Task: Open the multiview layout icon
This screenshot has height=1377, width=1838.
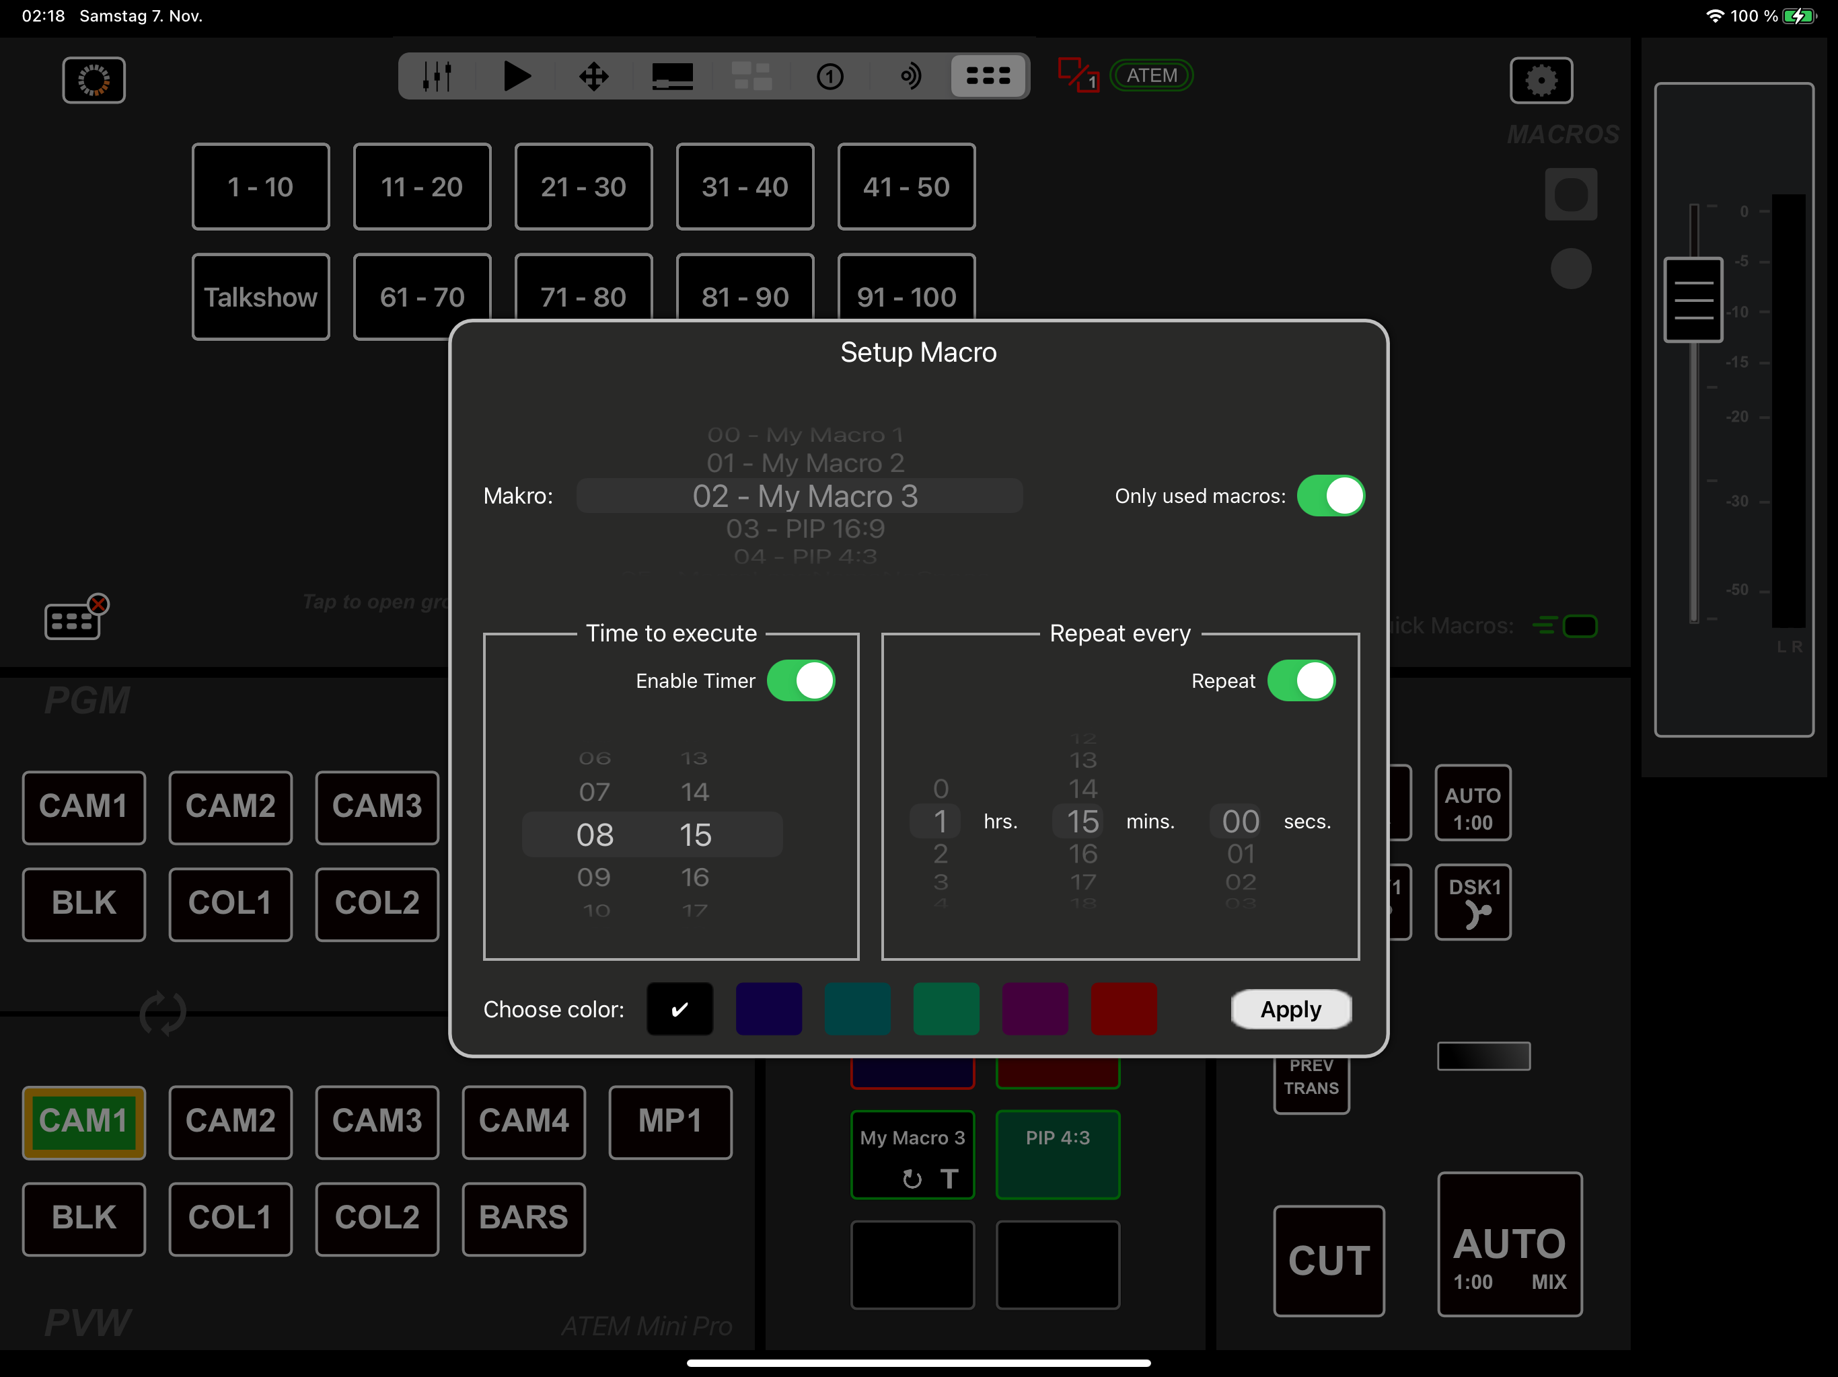Action: pos(751,77)
